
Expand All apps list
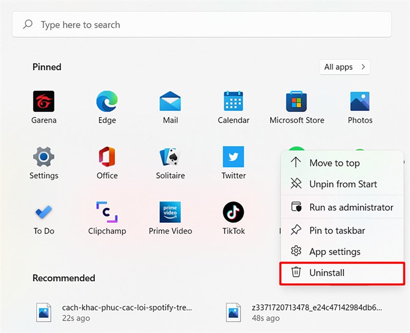click(x=344, y=67)
